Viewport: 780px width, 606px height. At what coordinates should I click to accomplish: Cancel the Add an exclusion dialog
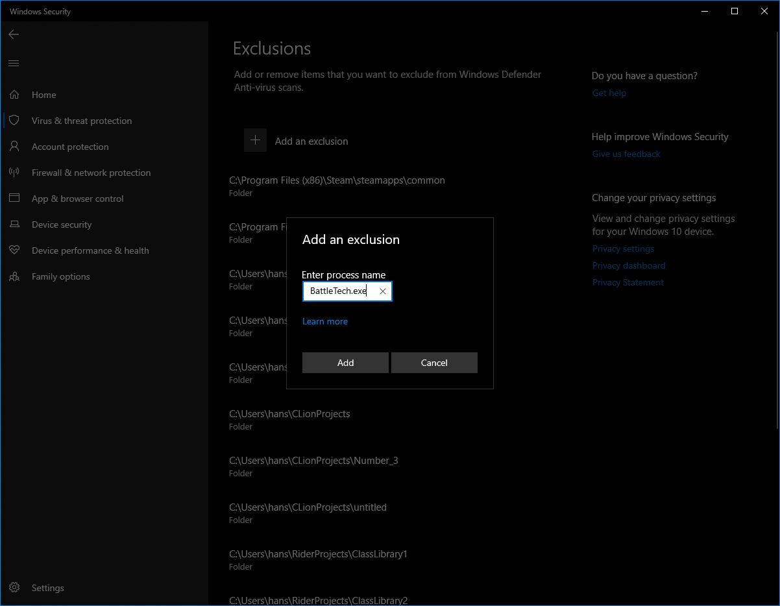[434, 363]
